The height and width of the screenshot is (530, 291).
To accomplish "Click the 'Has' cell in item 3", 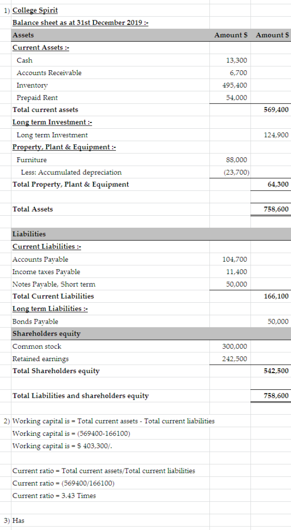I will [19, 521].
